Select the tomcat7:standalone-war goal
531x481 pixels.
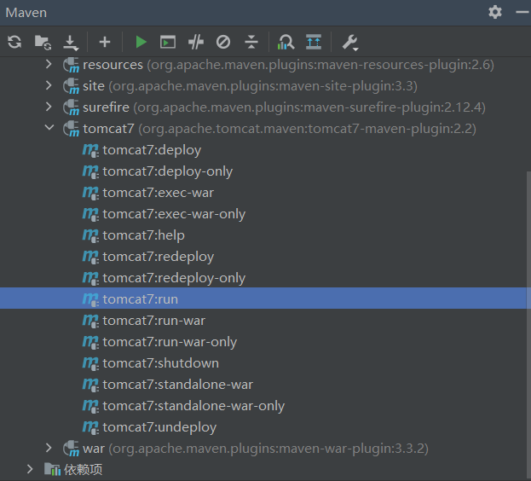178,385
